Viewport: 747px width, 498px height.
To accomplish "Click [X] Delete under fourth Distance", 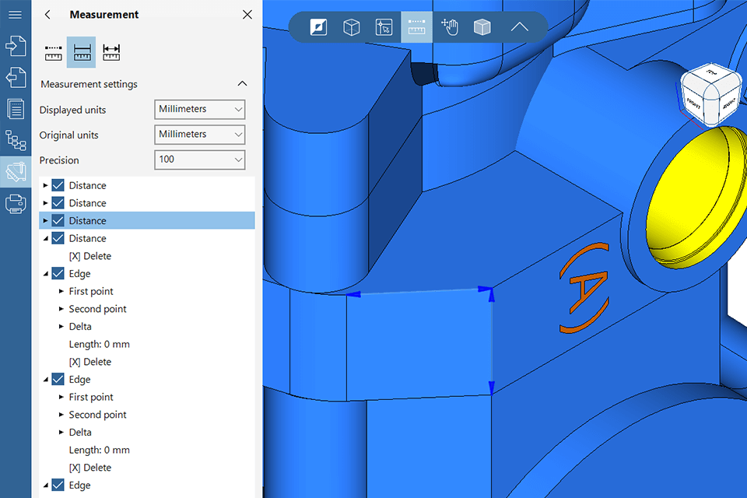I will click(x=89, y=256).
